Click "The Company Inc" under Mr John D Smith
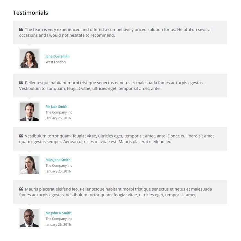The height and width of the screenshot is (241, 241). (x=59, y=219)
